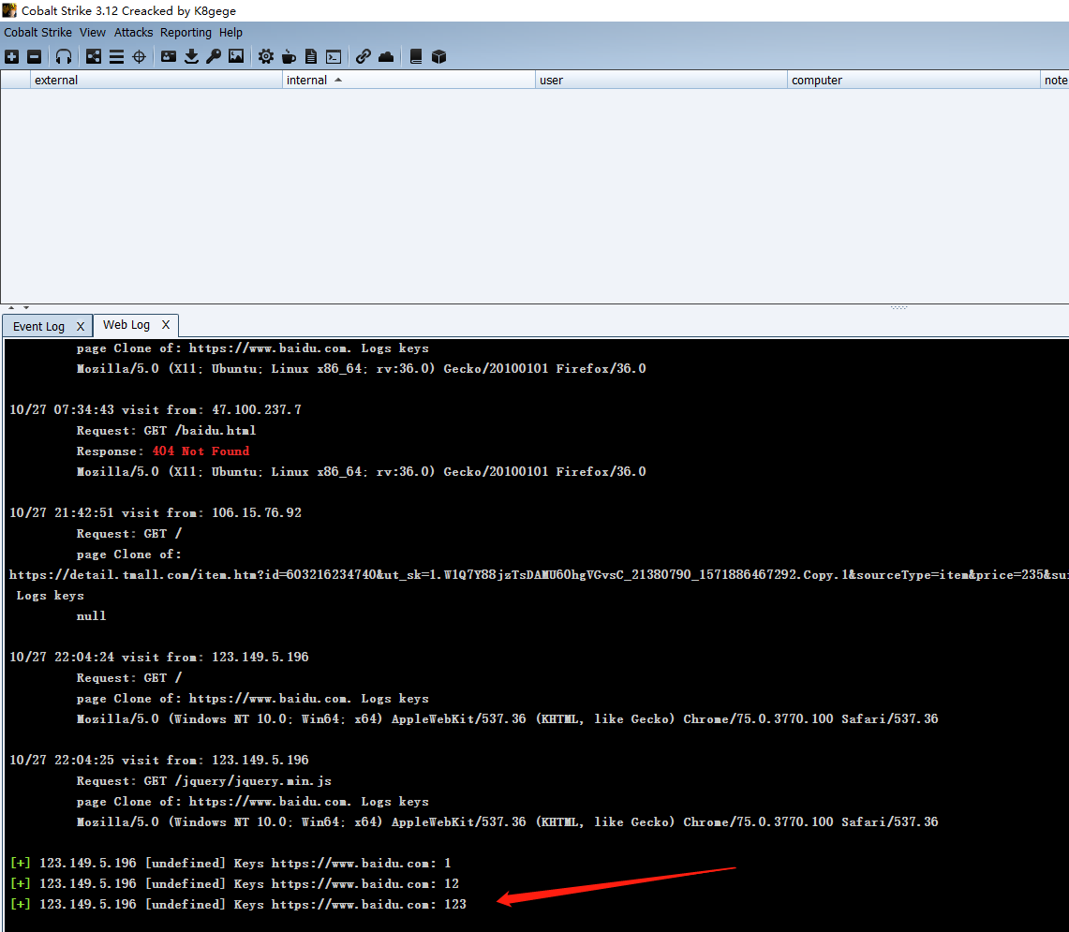Screen dimensions: 1069x932
Task: Click the 10/27 22:04:25 visit line
Action: click(159, 760)
